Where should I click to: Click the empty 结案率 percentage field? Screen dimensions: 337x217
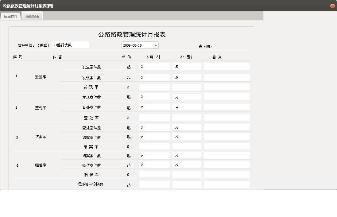click(154, 146)
